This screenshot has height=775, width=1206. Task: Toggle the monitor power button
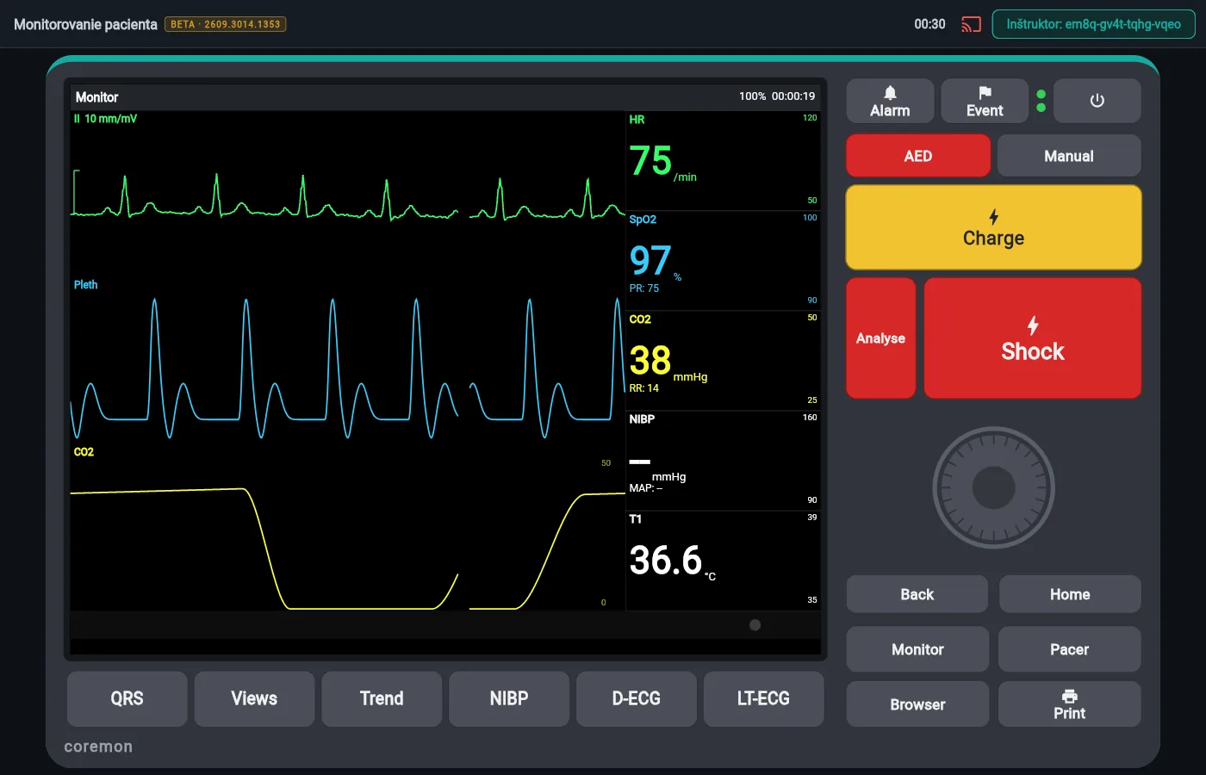(1097, 101)
